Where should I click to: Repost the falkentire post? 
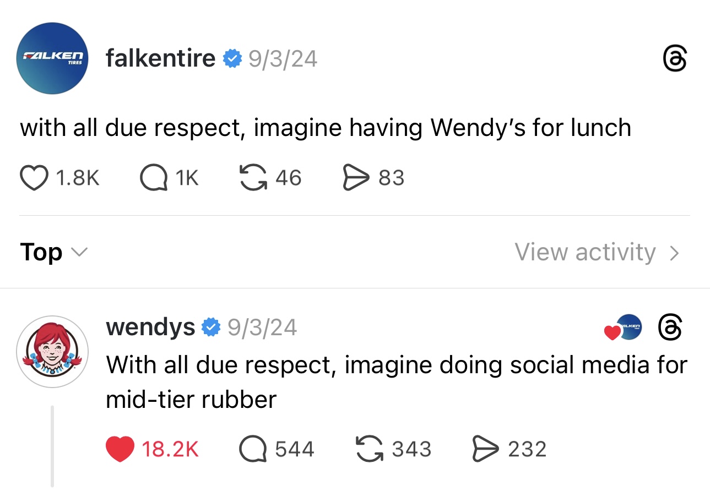(x=254, y=178)
